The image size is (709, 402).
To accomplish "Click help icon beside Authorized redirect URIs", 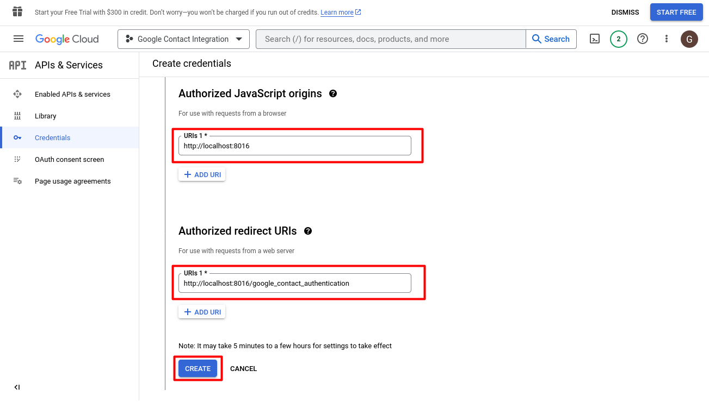I will click(308, 231).
